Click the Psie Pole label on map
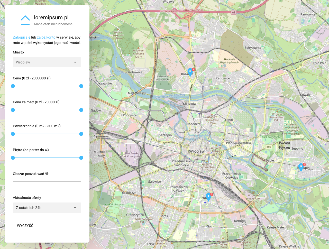 [319, 63]
